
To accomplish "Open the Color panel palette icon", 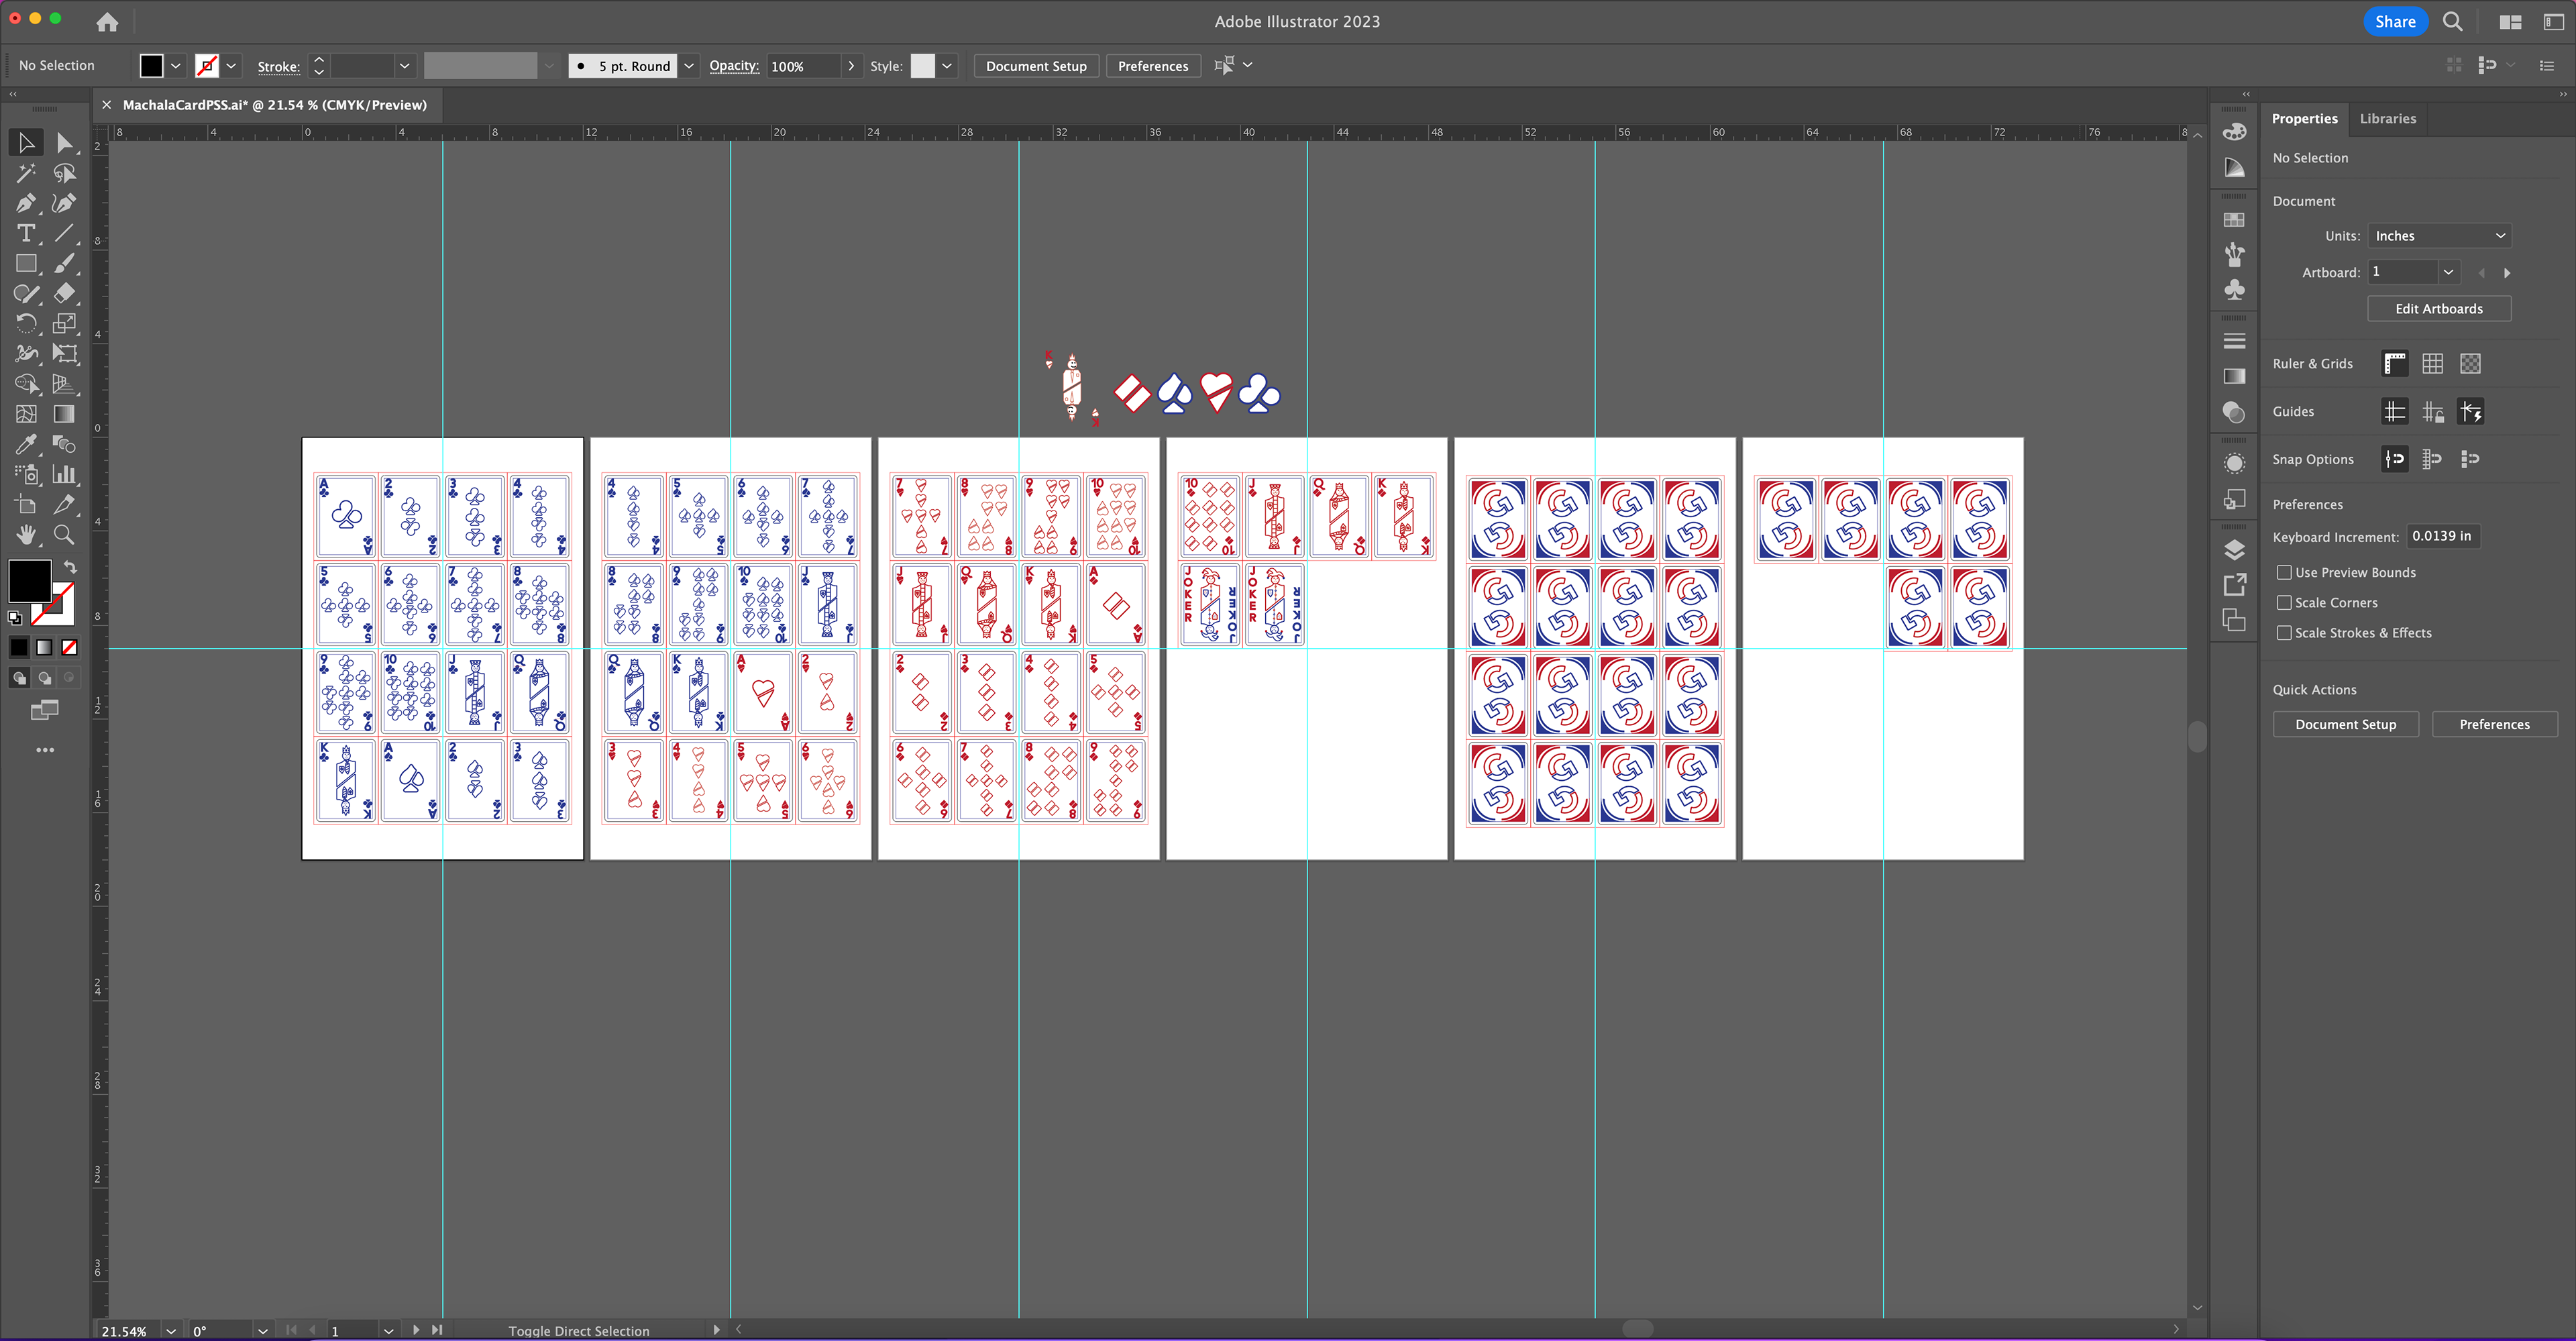I will pos(2234,131).
